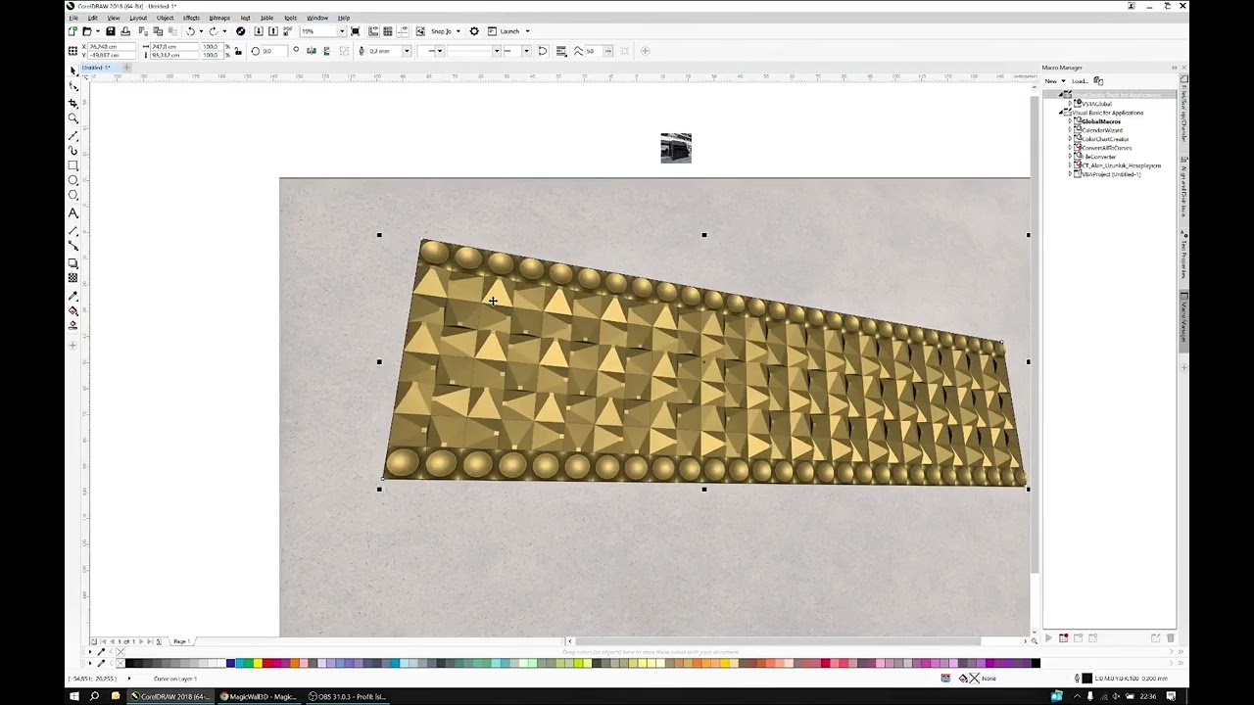Select the Zoom tool in toolbox
Viewport: 1254px width, 705px height.
73,118
